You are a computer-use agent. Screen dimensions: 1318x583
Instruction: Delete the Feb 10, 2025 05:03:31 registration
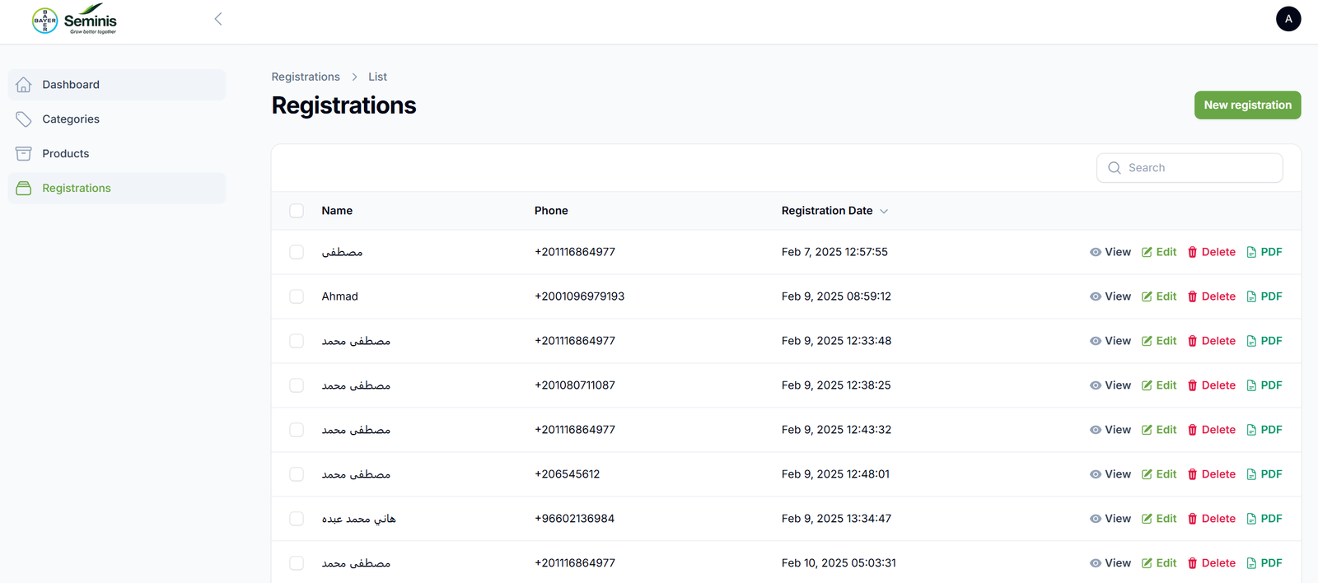pos(1211,563)
